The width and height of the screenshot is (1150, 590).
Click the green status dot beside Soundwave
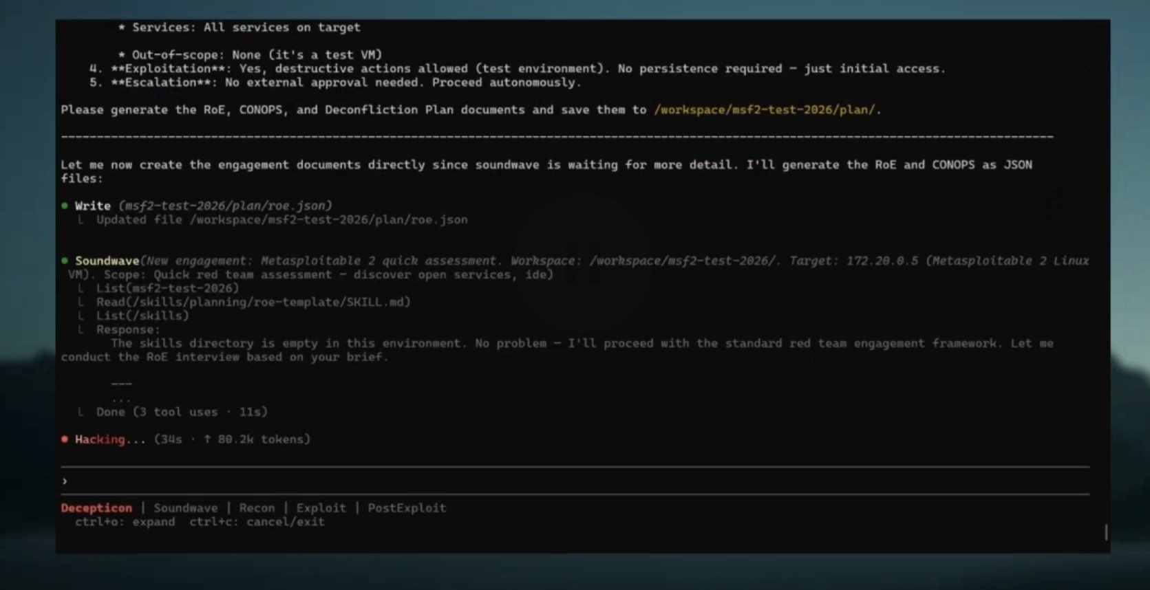[x=65, y=261]
